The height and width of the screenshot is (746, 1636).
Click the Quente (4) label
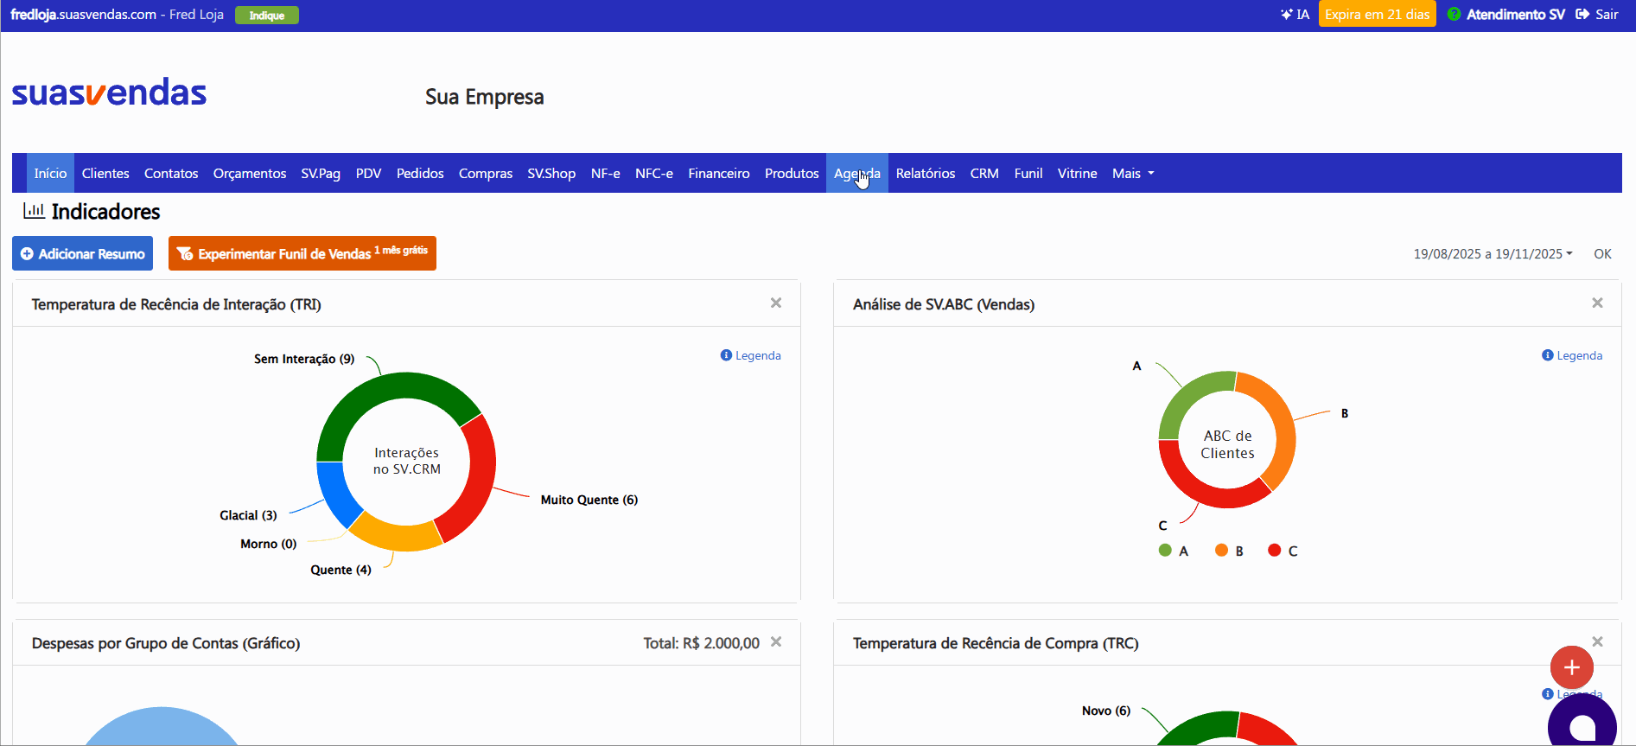(341, 570)
